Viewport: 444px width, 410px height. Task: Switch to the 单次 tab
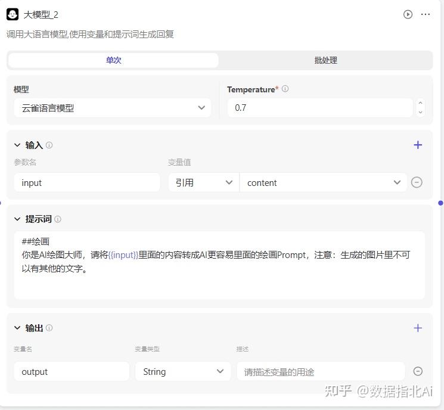coord(113,60)
